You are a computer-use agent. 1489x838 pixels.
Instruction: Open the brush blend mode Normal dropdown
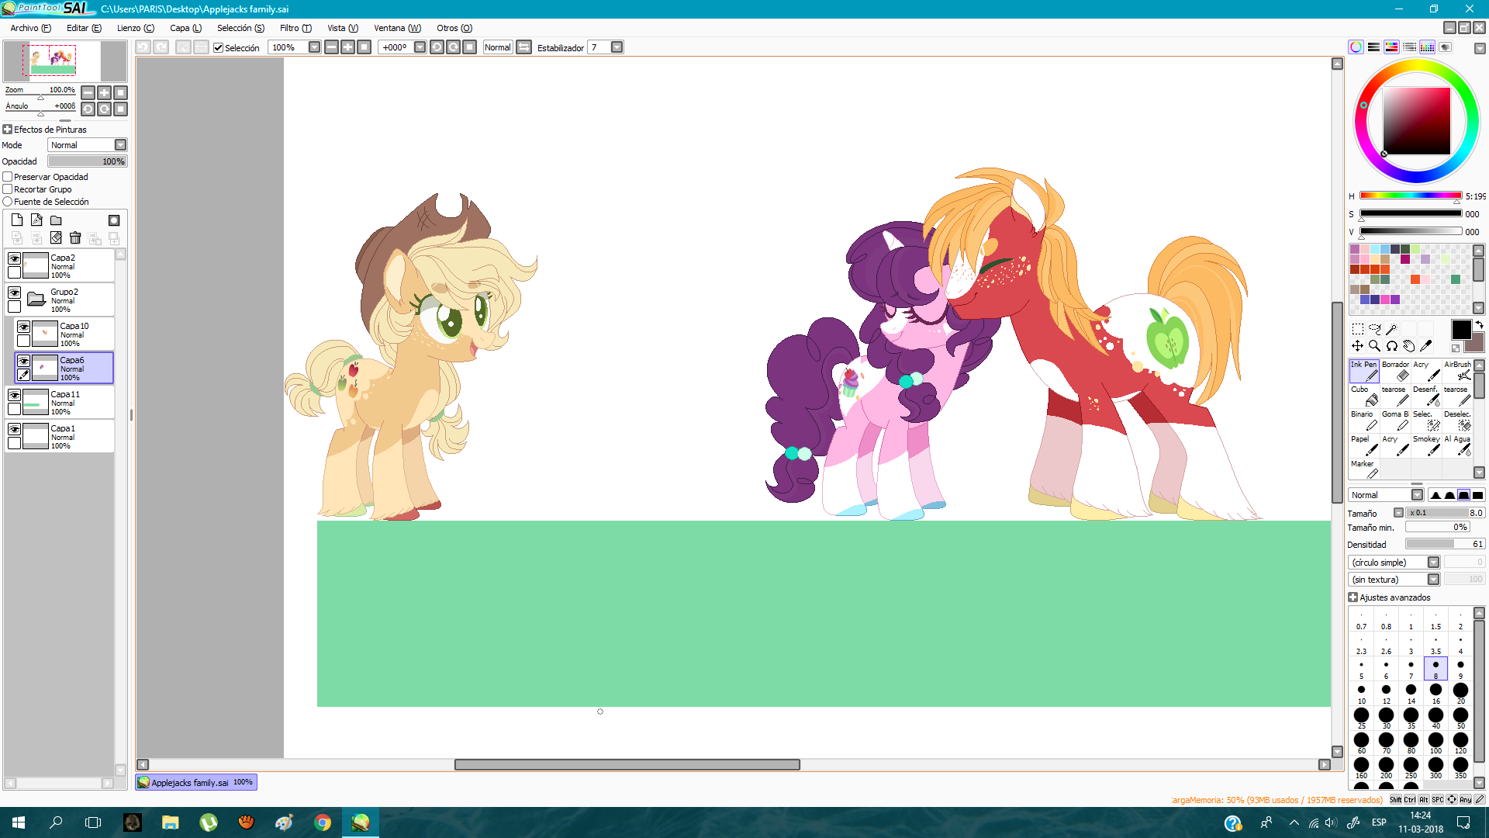click(1417, 495)
